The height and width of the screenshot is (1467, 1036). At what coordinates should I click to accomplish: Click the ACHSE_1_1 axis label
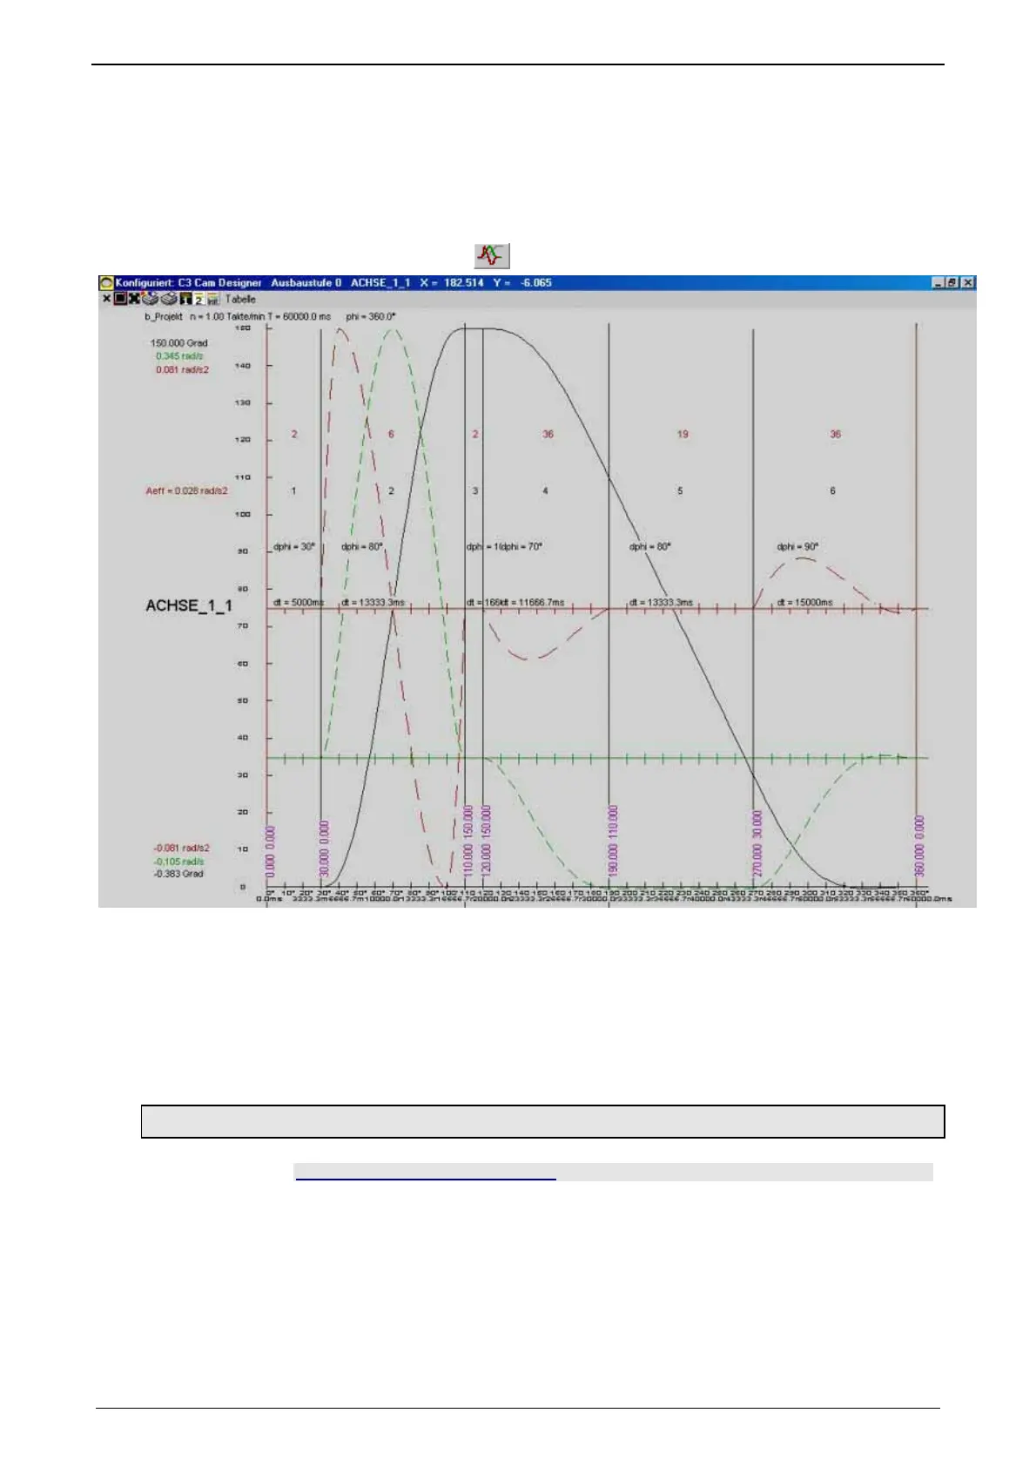coord(189,605)
